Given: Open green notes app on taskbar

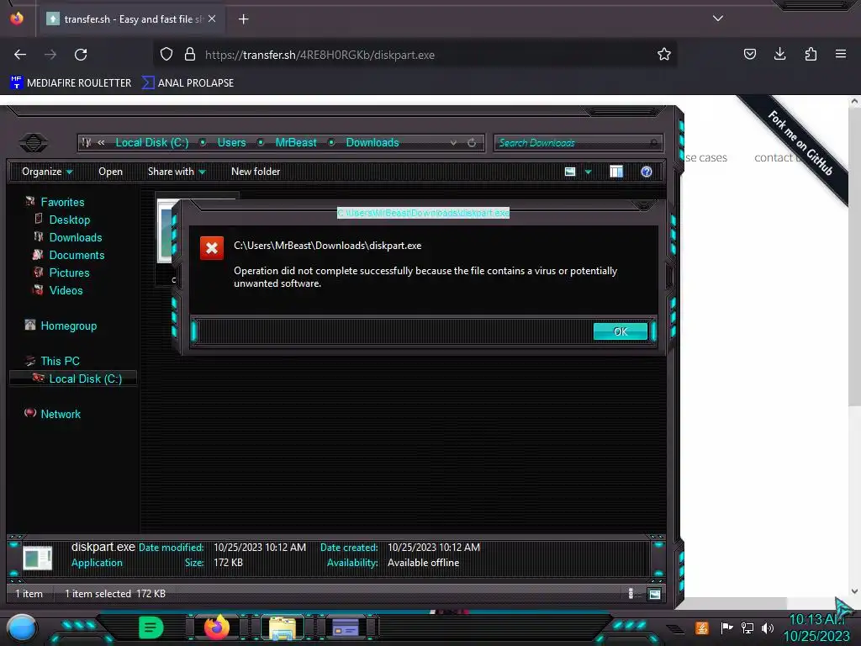Looking at the screenshot, I should (x=151, y=627).
